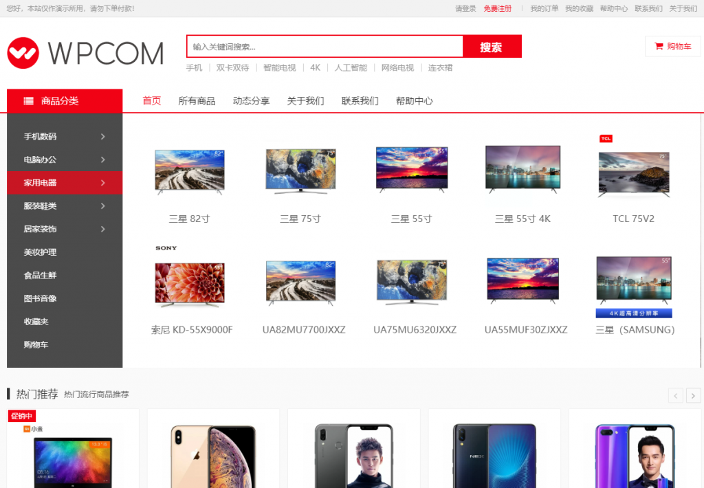Focus the keyword search input field

pyautogui.click(x=324, y=47)
